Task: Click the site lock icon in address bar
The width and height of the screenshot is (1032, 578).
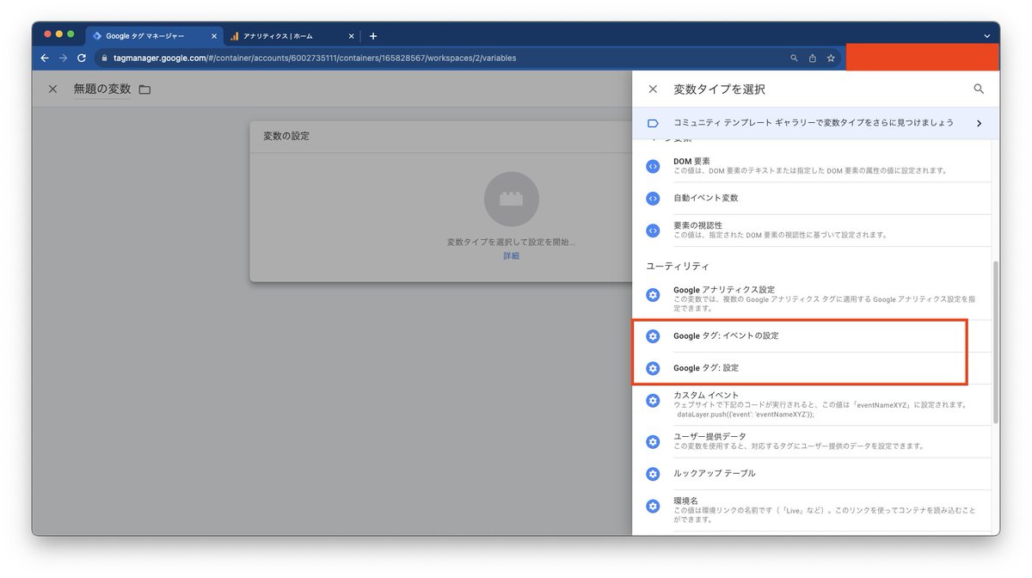Action: click(103, 58)
